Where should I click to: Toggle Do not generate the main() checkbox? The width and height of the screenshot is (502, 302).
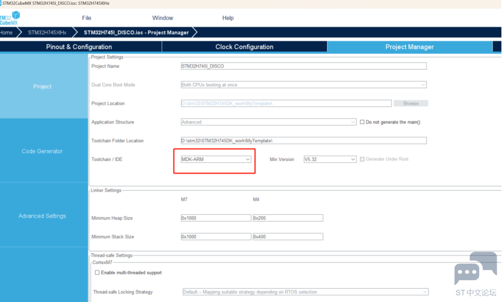(x=362, y=122)
